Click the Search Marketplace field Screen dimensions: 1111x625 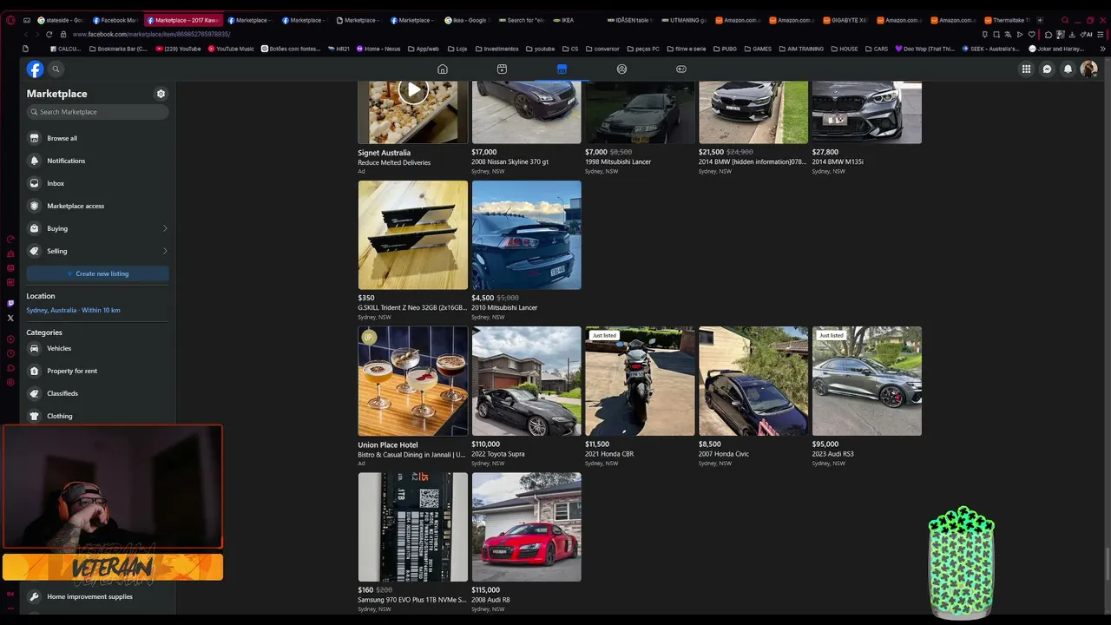[x=97, y=112]
